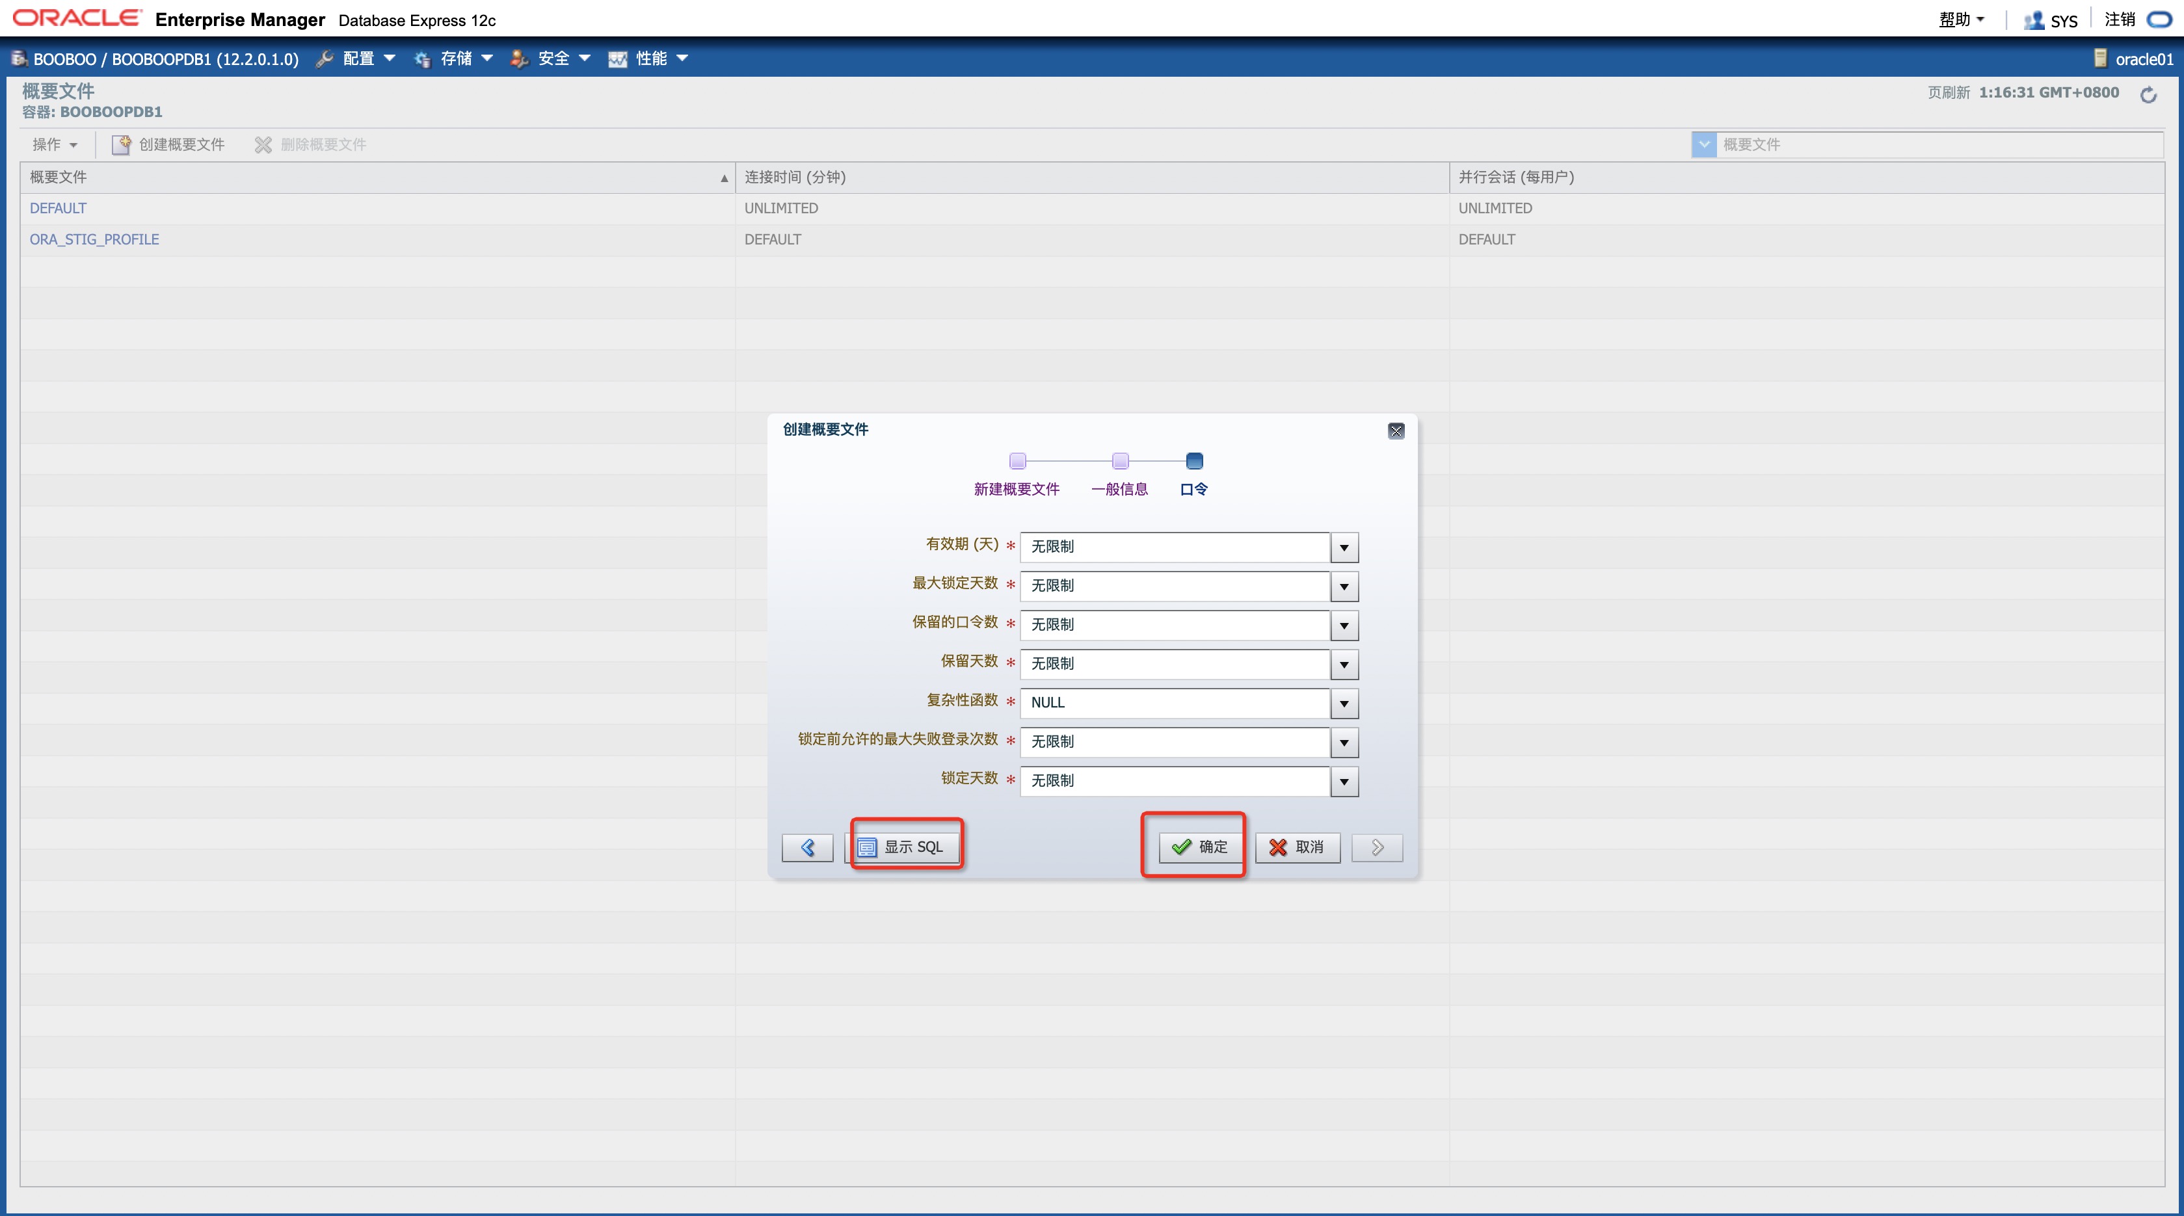The width and height of the screenshot is (2184, 1216).
Task: Click the 概要文件 search field
Action: pyautogui.click(x=1933, y=145)
